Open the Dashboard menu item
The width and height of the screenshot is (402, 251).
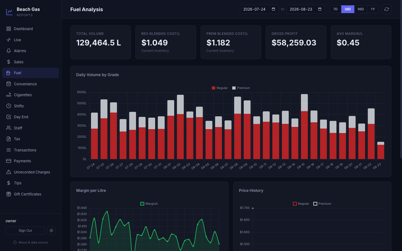coord(31,29)
